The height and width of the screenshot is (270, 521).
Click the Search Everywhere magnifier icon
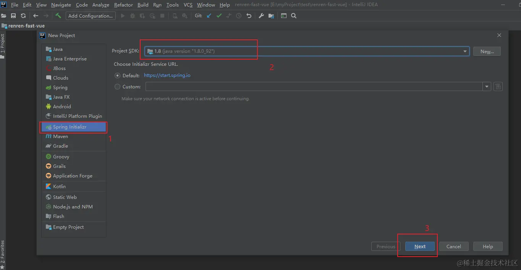click(x=294, y=16)
